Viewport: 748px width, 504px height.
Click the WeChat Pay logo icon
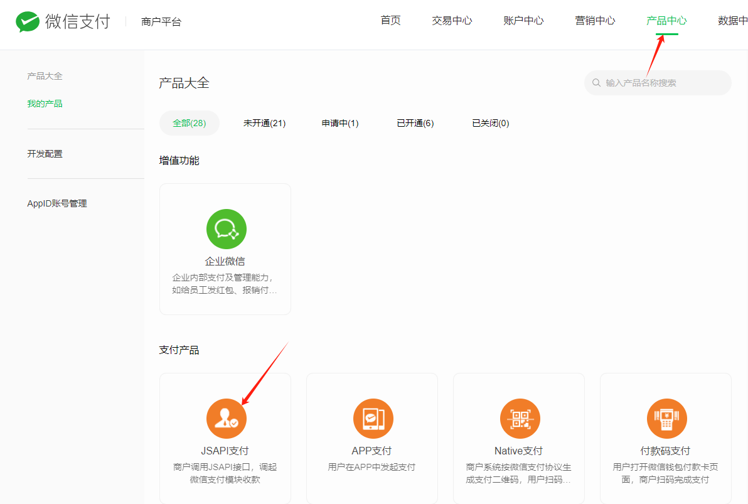[28, 22]
